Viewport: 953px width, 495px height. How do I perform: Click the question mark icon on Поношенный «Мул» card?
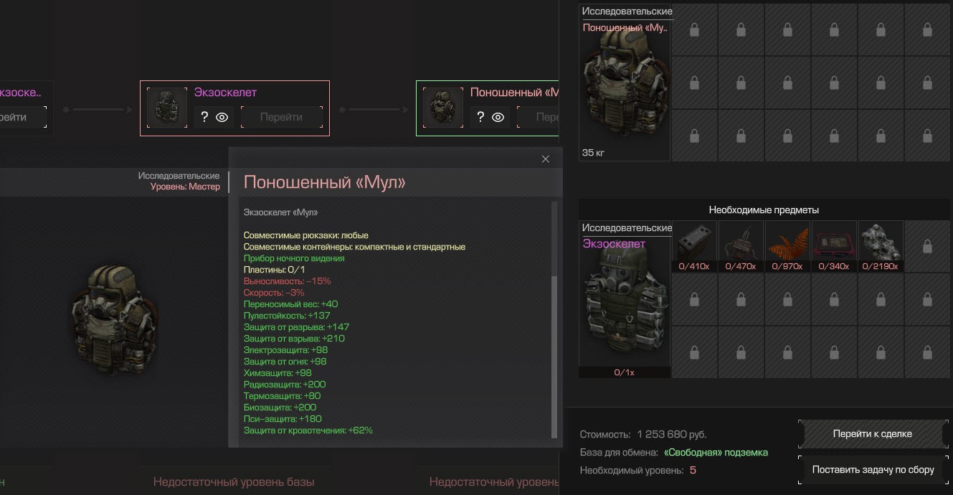[x=480, y=117]
